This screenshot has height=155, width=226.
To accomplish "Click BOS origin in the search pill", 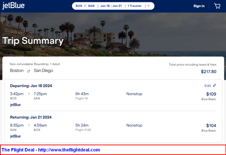I will tap(79, 6).
